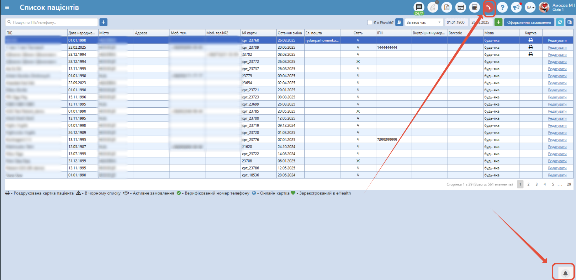Sort by the Стать column header
Screen dimensions: 576x280
pyautogui.click(x=358, y=33)
